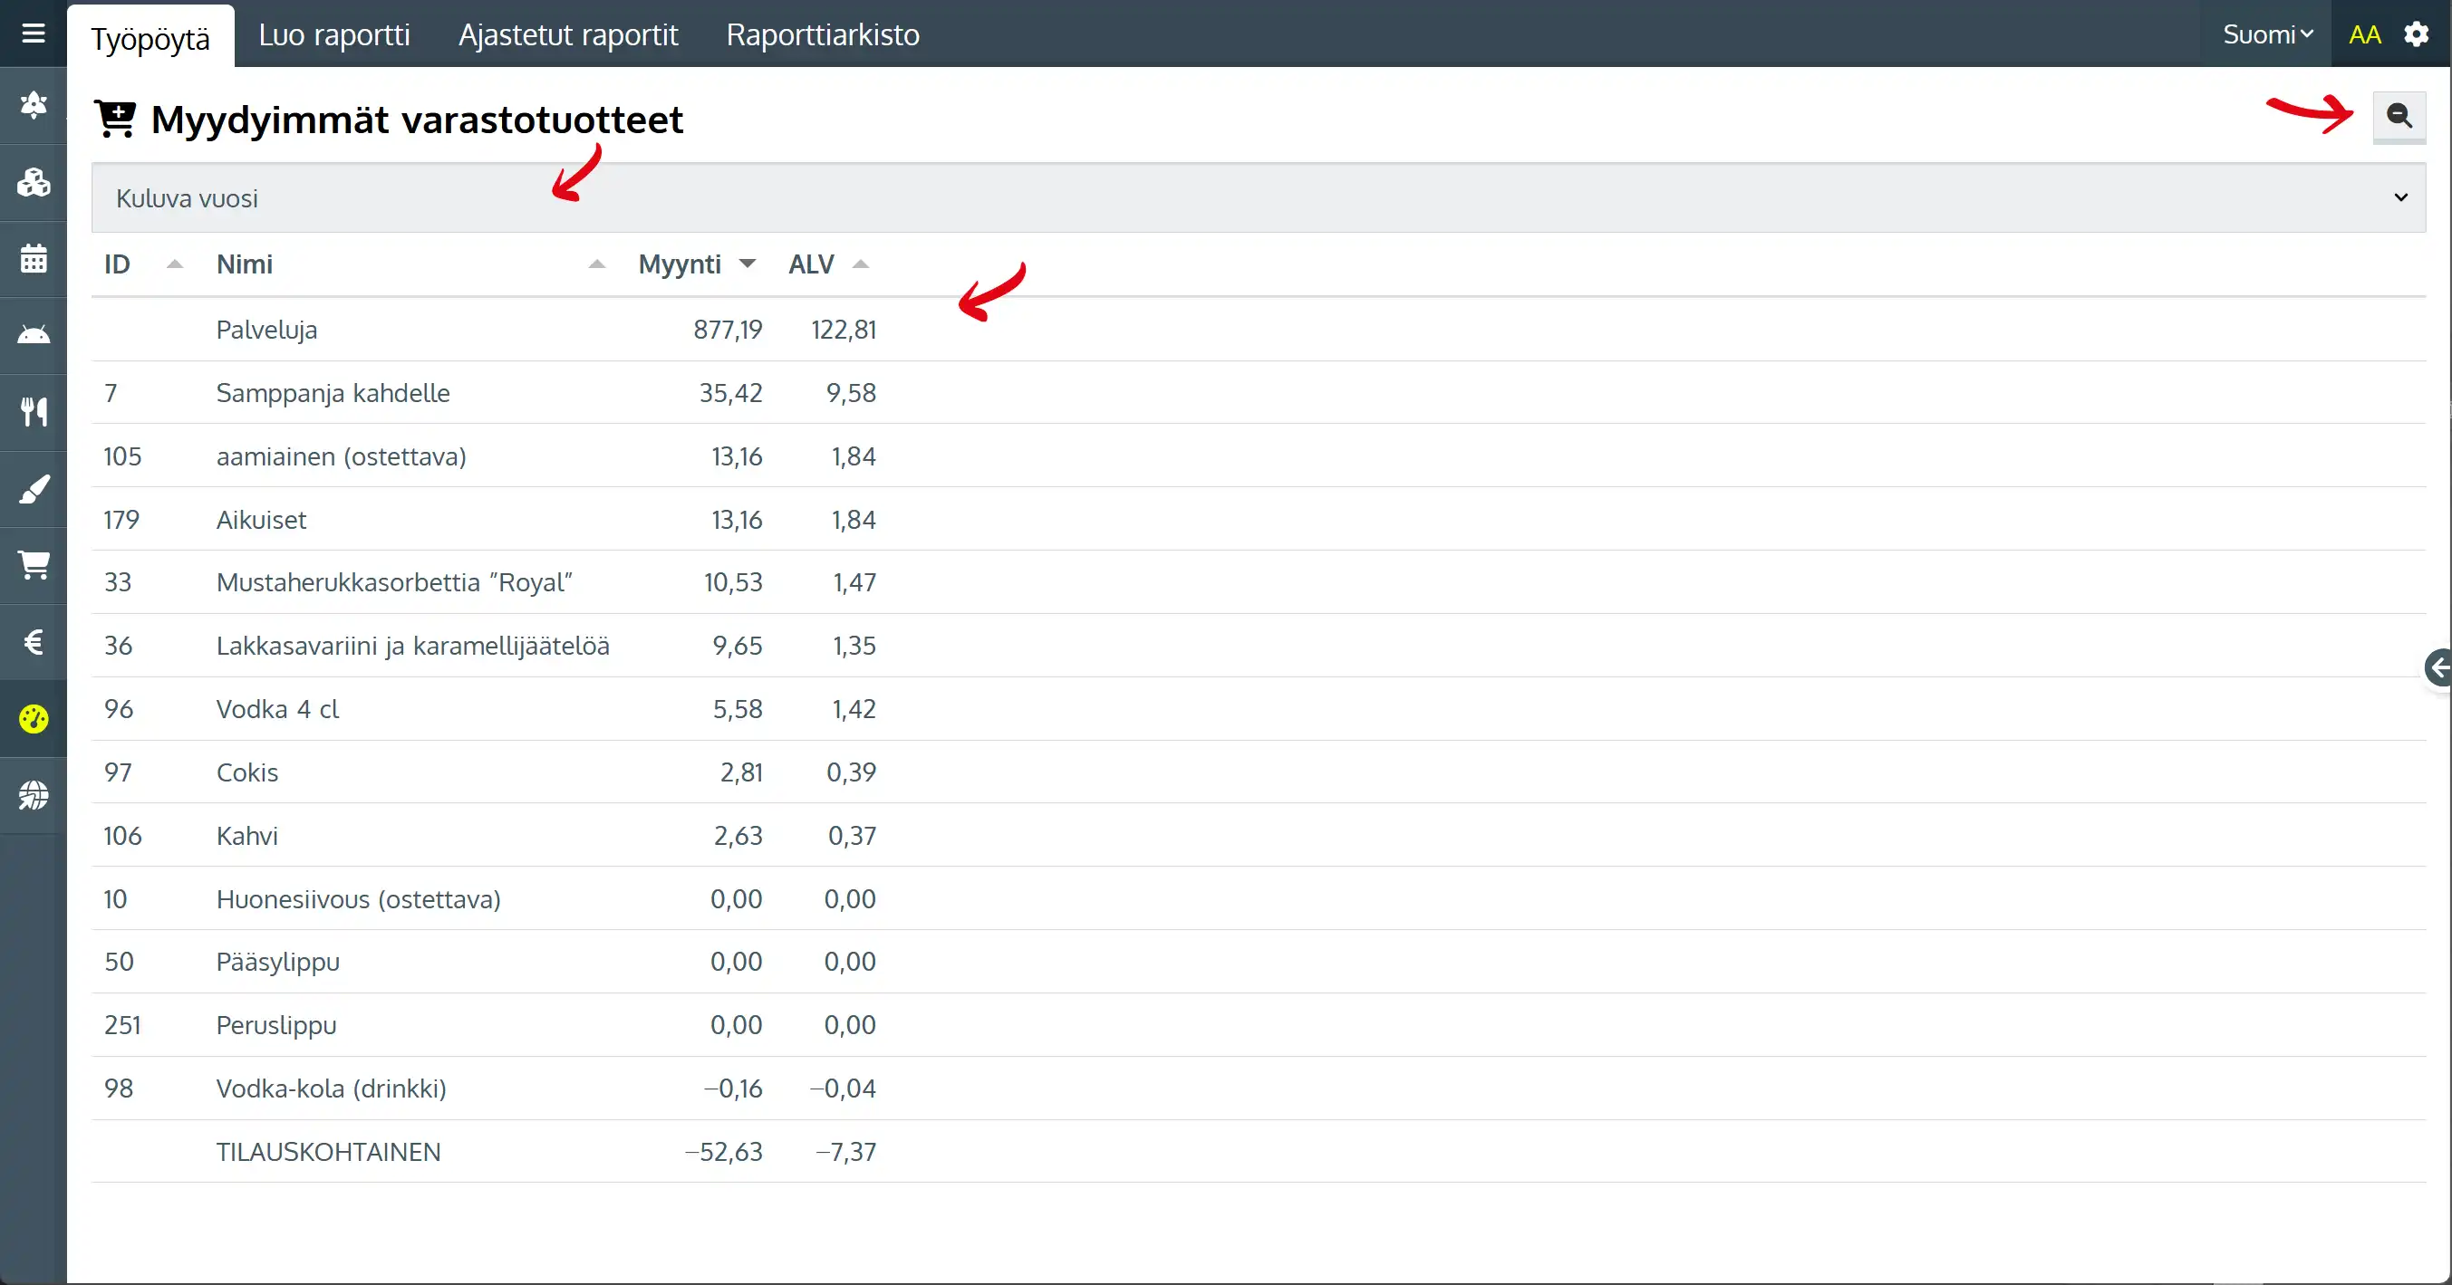Select the Peruslippu row
The image size is (2452, 1285).
click(x=1259, y=1025)
